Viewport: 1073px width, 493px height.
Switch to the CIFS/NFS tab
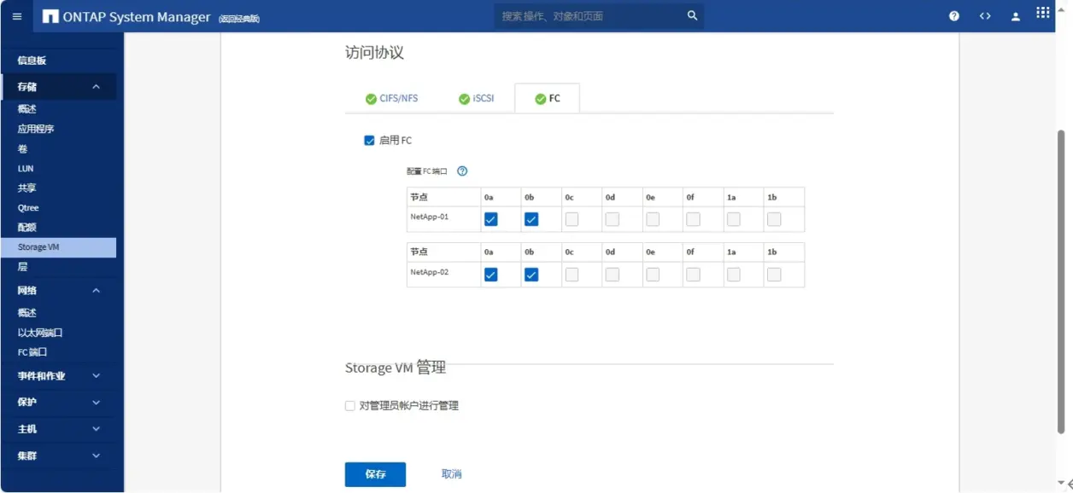[391, 99]
